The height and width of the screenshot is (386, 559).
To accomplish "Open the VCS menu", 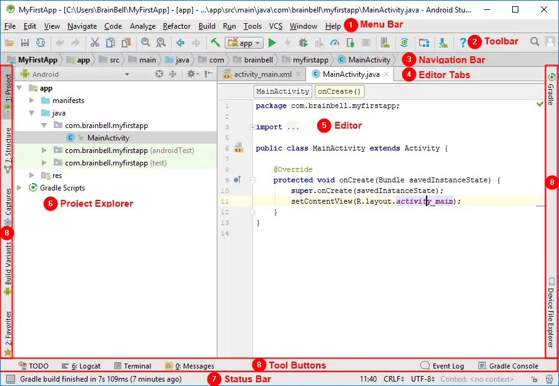I will pos(275,26).
